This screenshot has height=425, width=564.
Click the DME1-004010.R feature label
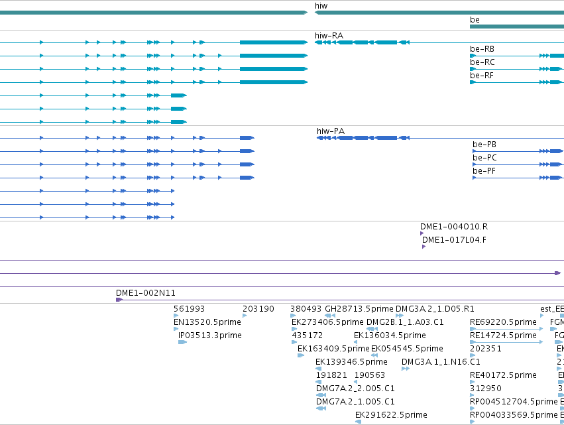pos(454,227)
